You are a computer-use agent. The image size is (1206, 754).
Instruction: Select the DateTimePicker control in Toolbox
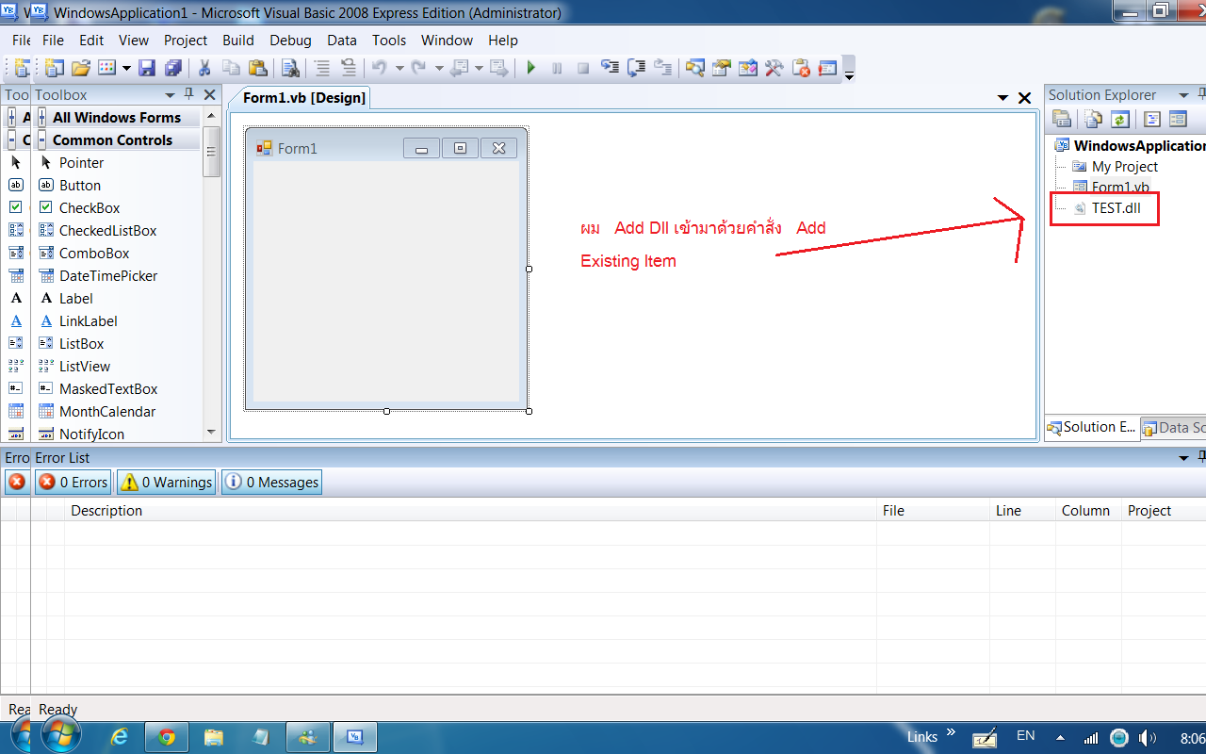107,276
